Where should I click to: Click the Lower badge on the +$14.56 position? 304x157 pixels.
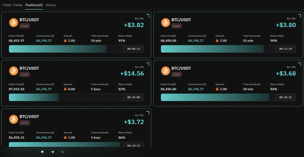25,74
